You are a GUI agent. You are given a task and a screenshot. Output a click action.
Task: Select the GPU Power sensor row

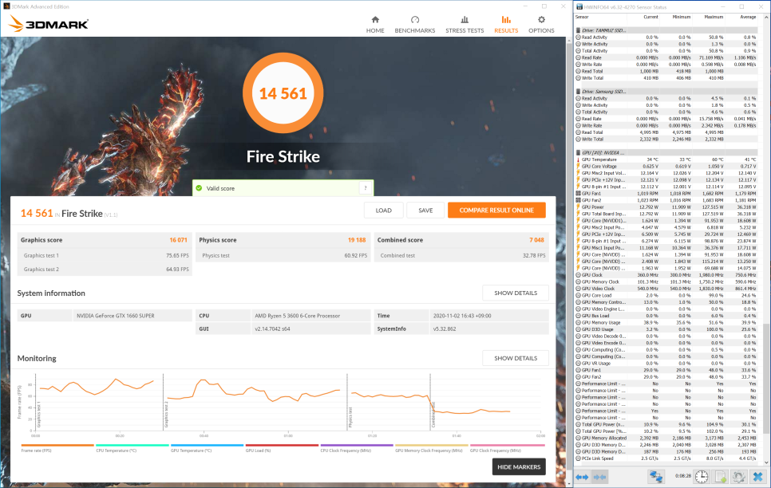pyautogui.click(x=668, y=207)
